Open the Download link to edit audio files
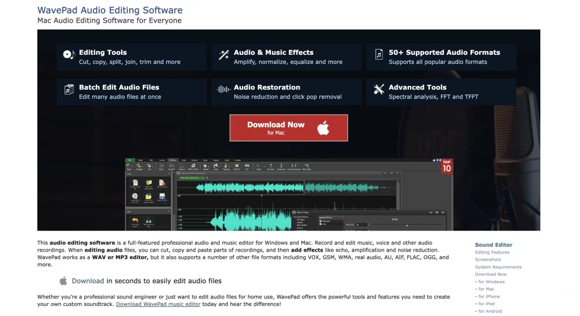 (x=88, y=281)
